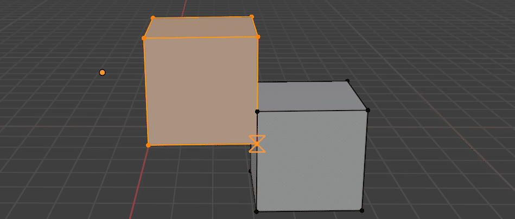Screen dimensions: 515x219
Task: Select gray cube's bottom-front-right vertex
Action: coord(362,210)
